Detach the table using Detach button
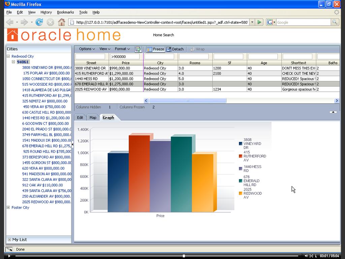This screenshot has width=345, height=259. [x=175, y=49]
